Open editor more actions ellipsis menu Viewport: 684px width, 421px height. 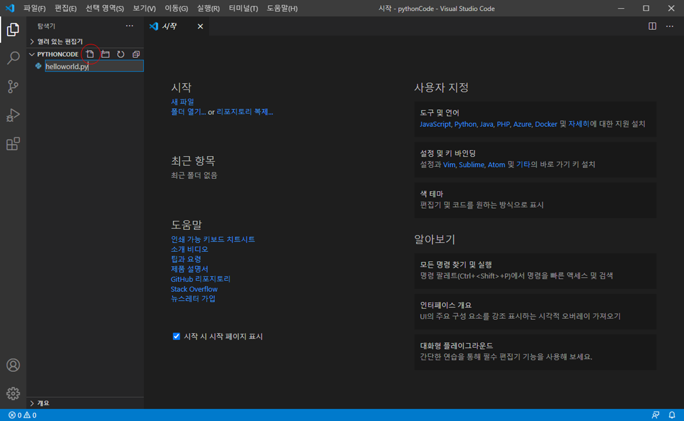[x=669, y=26]
